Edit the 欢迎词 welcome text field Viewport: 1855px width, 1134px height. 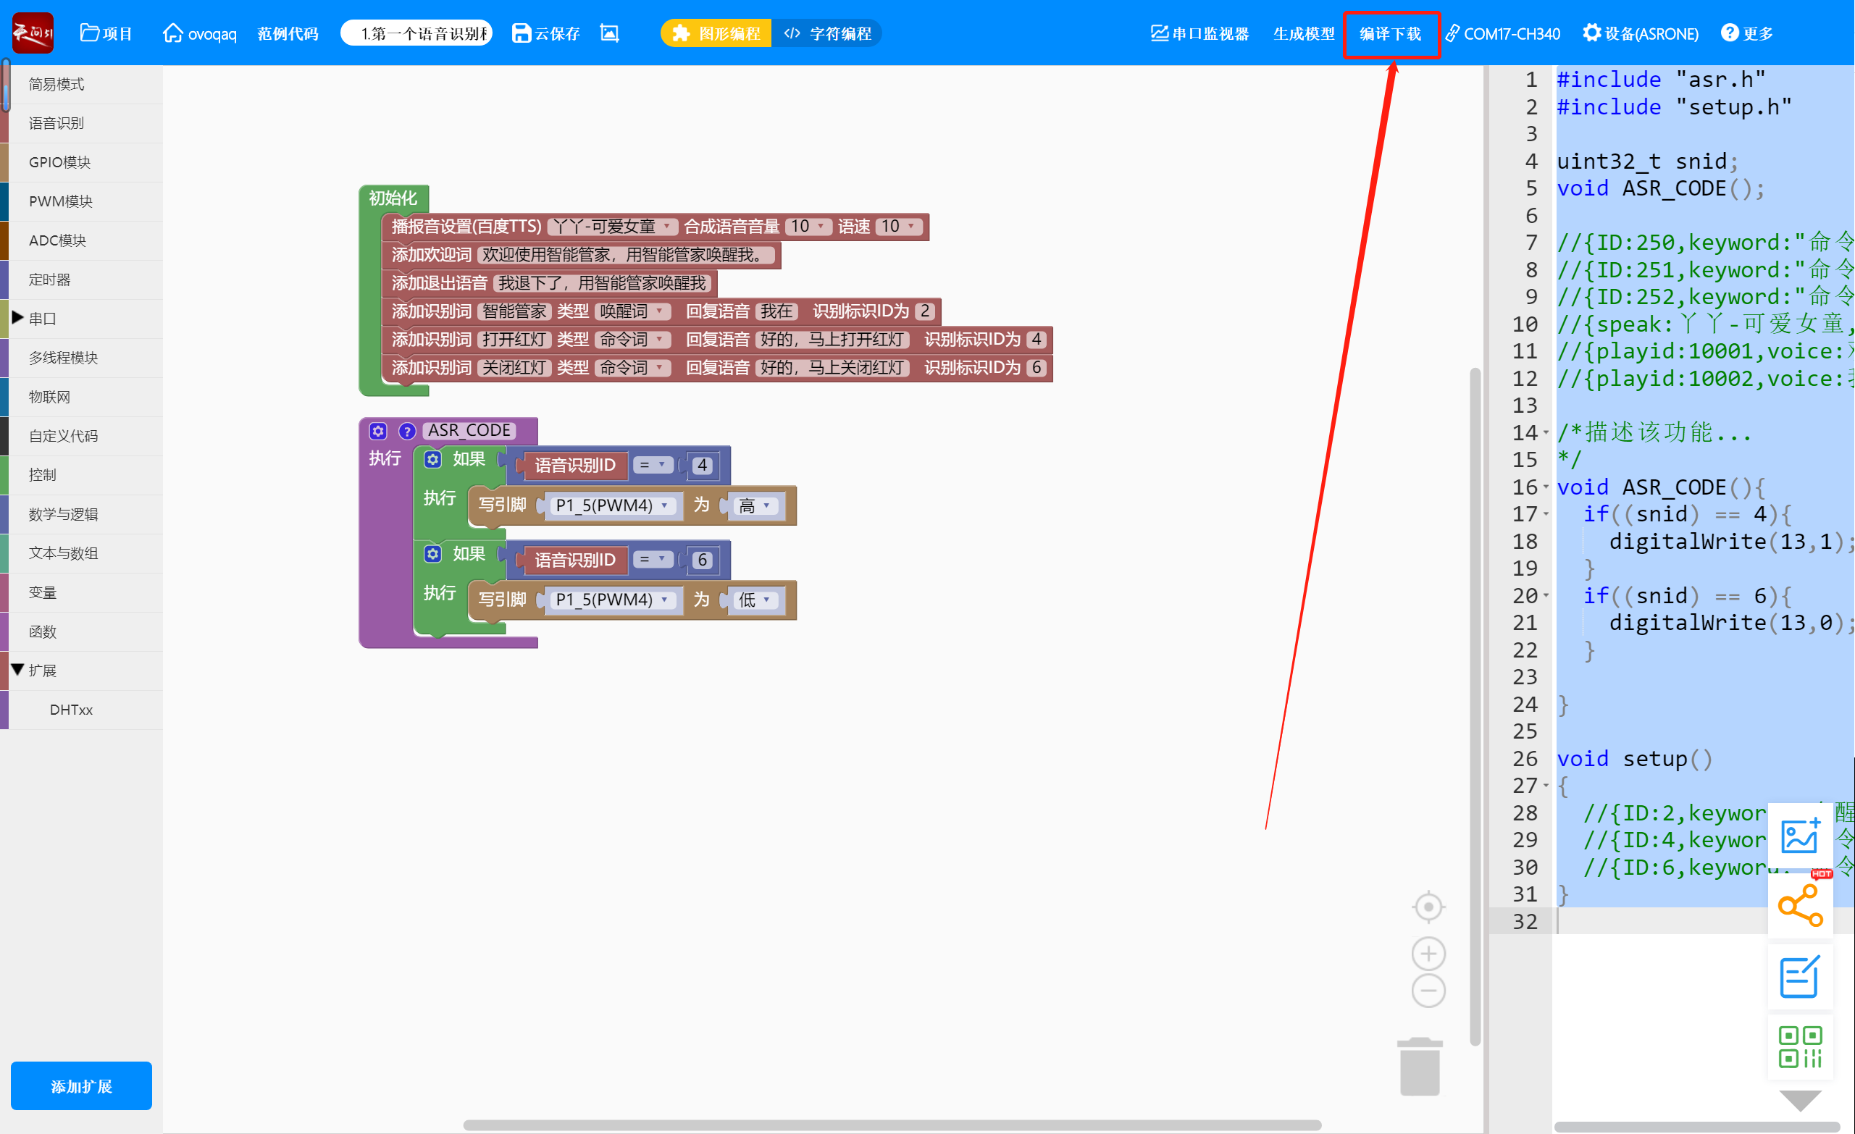click(626, 255)
